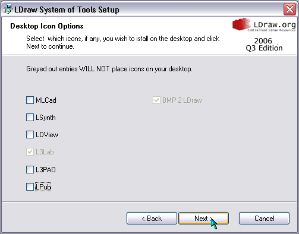Toggle the greyed-out L3Lab checkbox

tap(30, 152)
